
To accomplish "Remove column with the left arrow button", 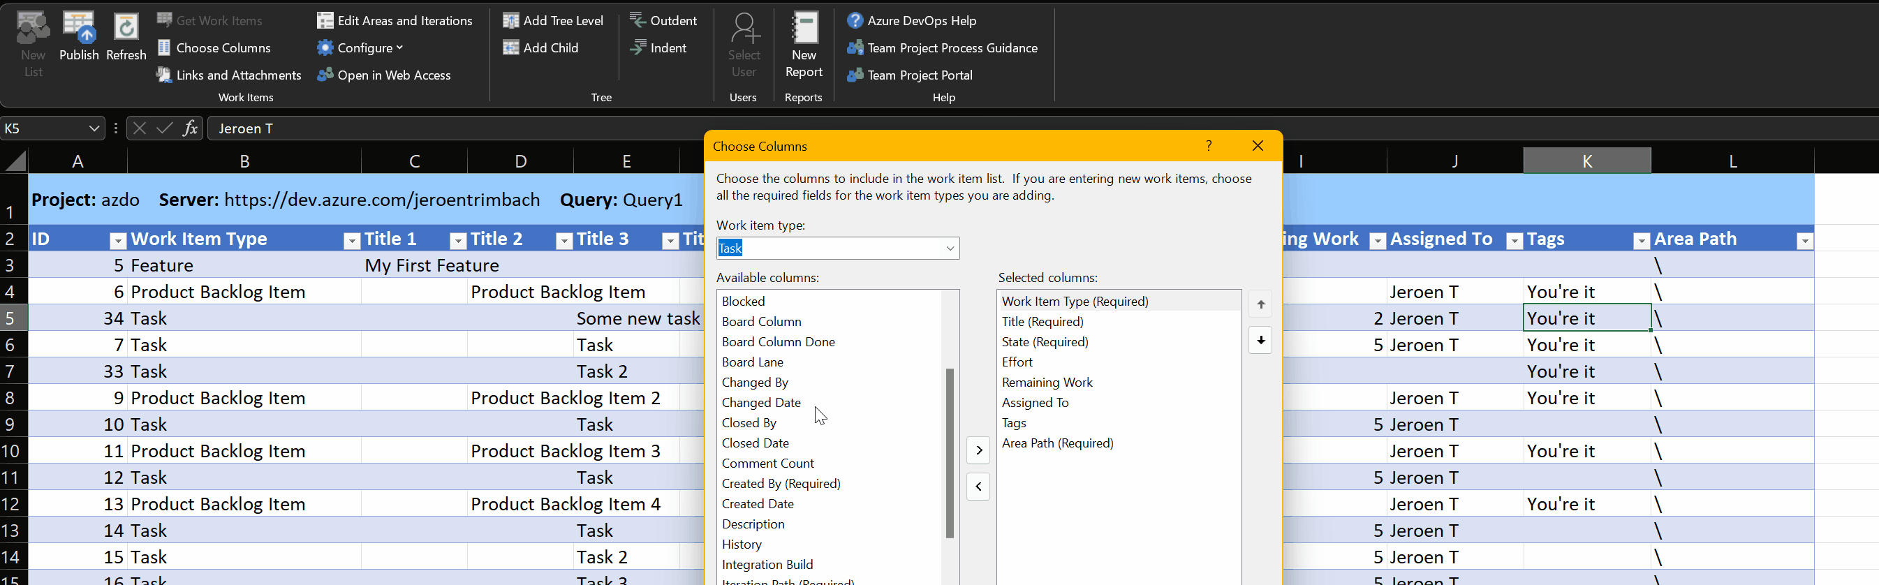I will pos(978,487).
